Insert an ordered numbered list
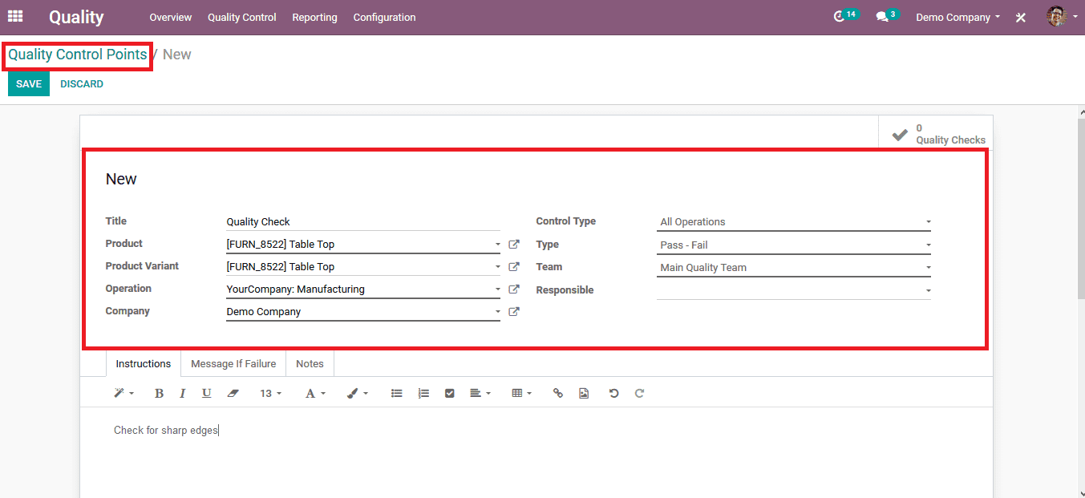The height and width of the screenshot is (498, 1085). pos(423,393)
